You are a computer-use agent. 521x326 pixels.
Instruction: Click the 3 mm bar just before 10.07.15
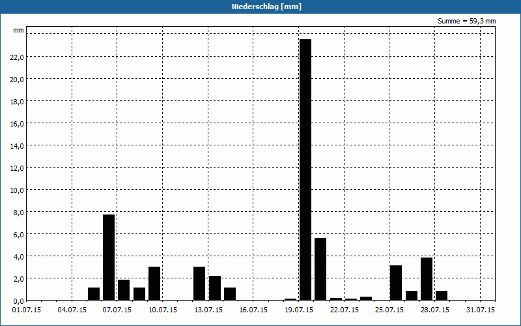pos(154,284)
